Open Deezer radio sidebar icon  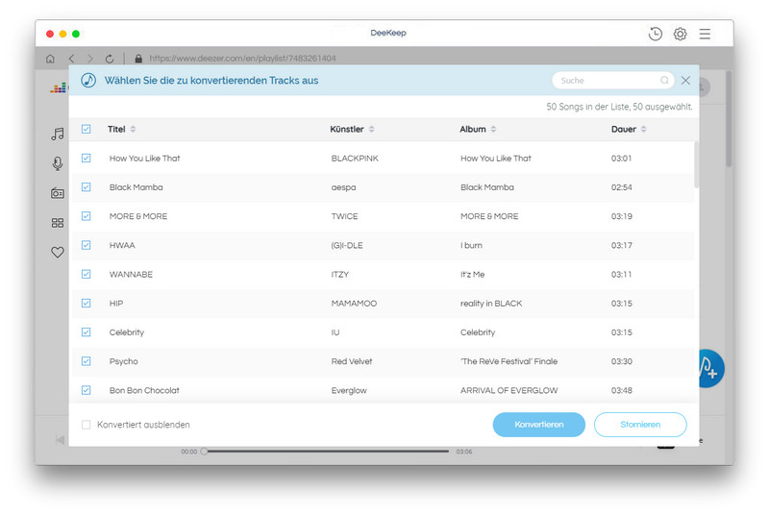(58, 193)
